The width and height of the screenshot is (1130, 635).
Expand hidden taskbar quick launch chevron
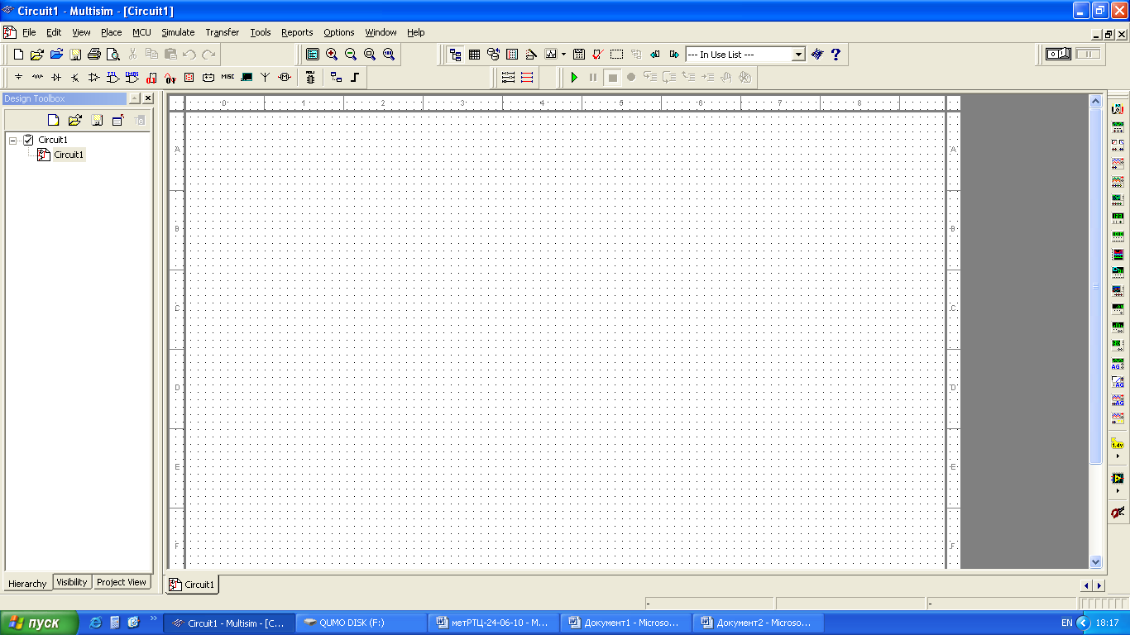pyautogui.click(x=153, y=618)
